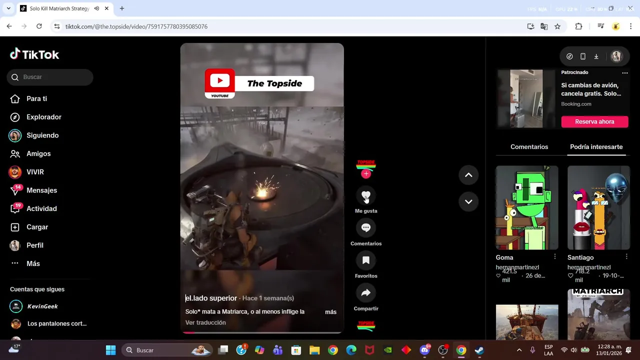Open Goma video thumbnail
640x360 pixels.
coord(527,207)
